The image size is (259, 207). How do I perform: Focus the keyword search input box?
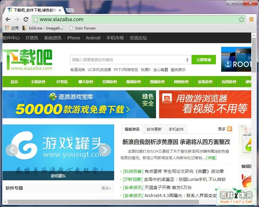[131, 60]
